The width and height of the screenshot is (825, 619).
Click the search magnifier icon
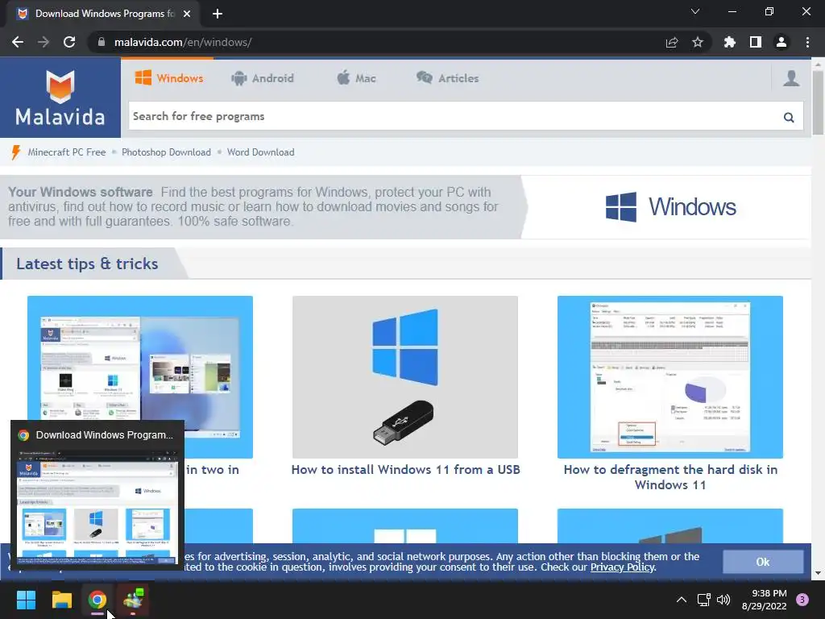[x=789, y=117]
